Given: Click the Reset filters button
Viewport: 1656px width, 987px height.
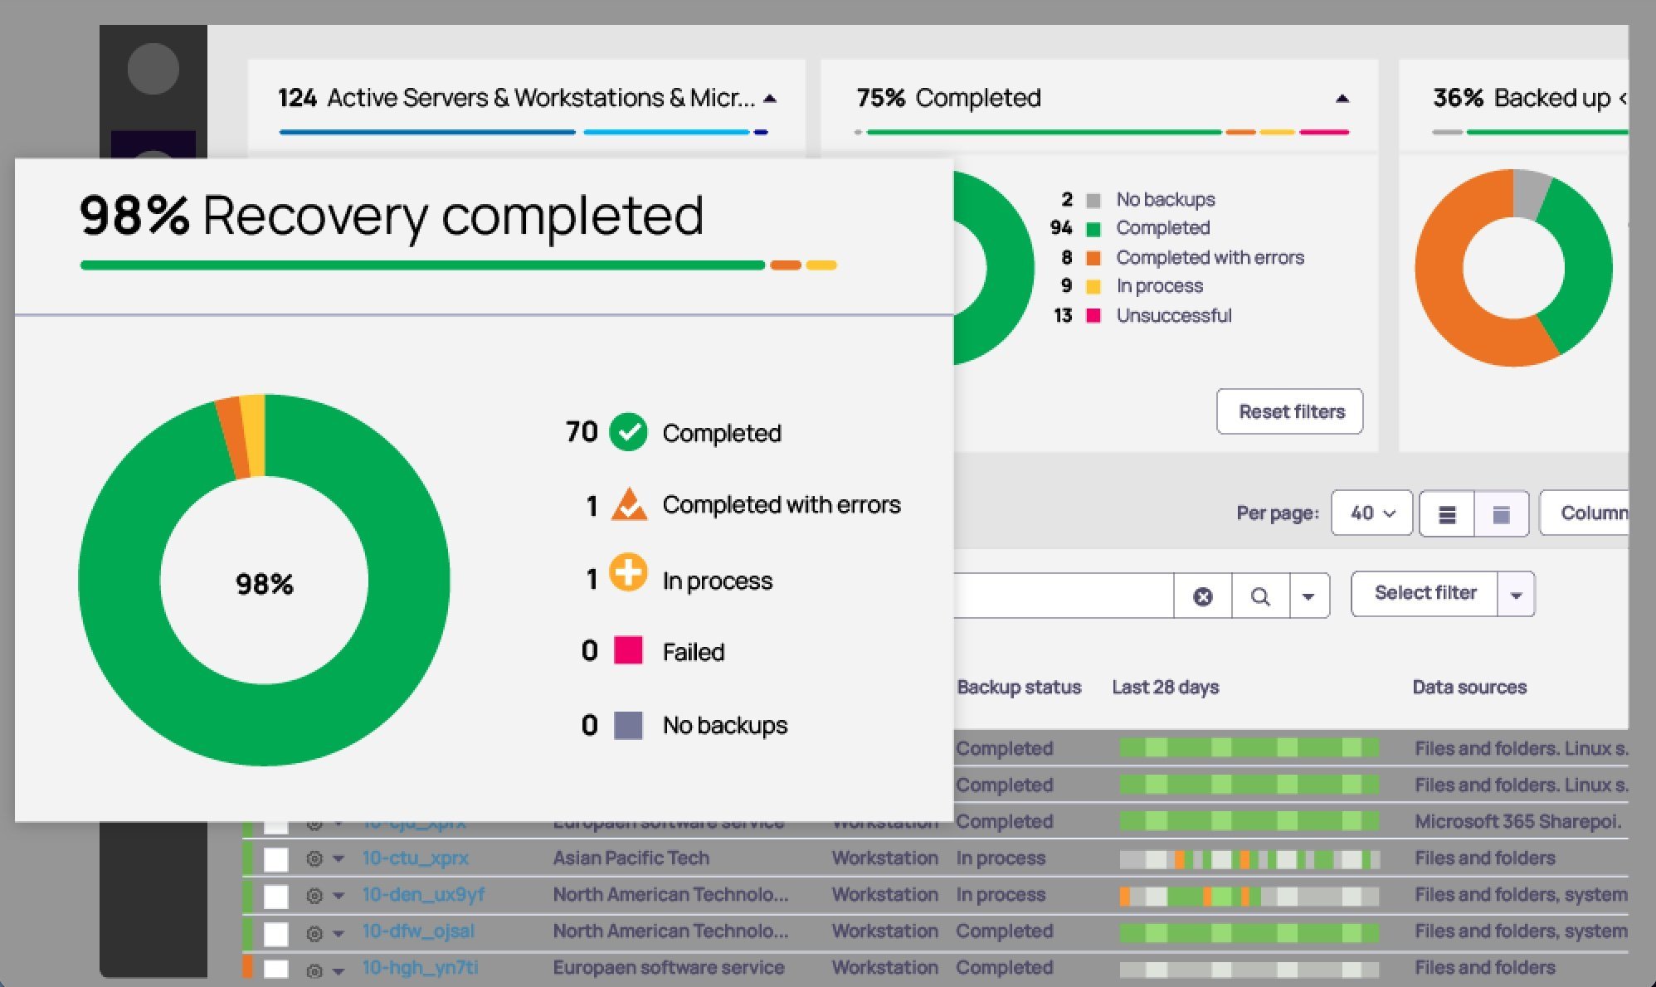Looking at the screenshot, I should 1290,411.
